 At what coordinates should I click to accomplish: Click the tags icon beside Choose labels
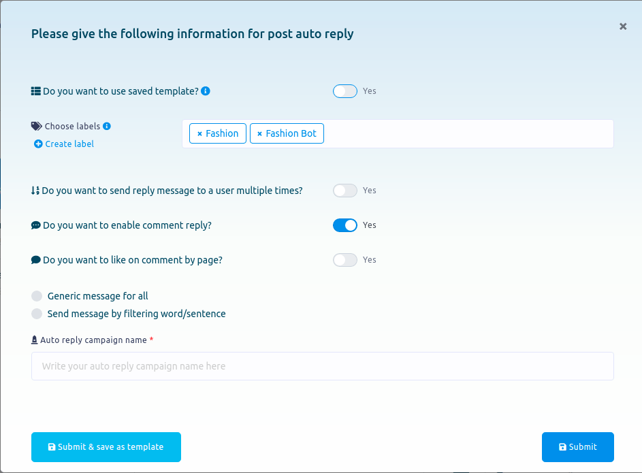pyautogui.click(x=37, y=127)
